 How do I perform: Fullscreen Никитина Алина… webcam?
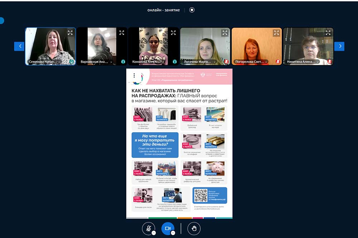pyautogui.click(x=328, y=33)
